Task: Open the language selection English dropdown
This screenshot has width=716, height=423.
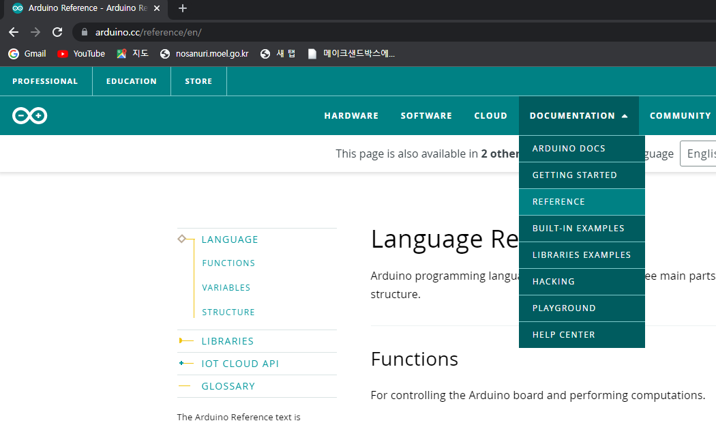Action: click(698, 154)
